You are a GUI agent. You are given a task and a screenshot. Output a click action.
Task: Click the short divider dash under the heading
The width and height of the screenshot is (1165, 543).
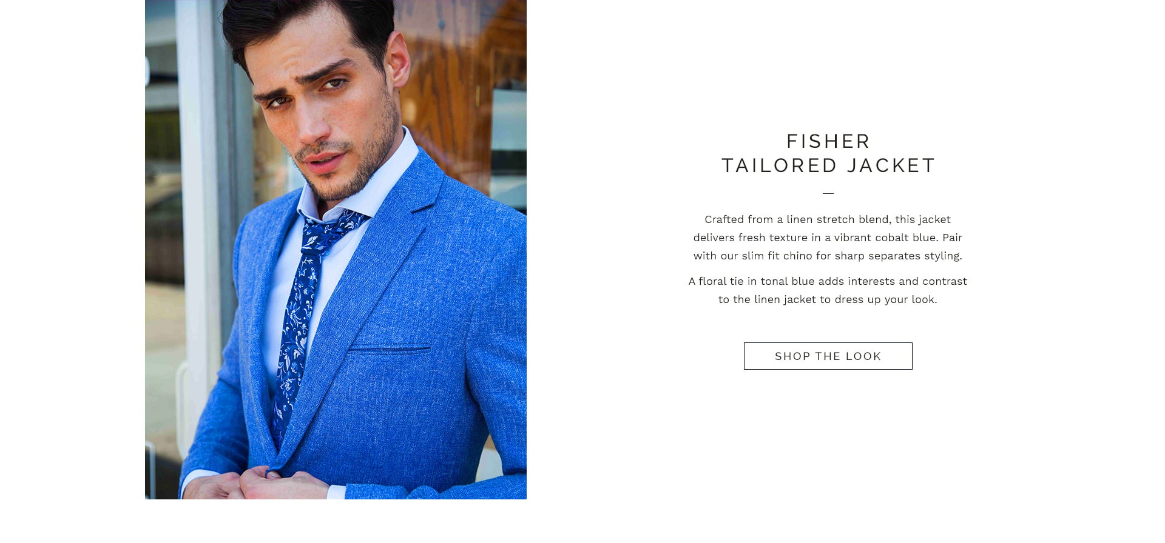tap(828, 193)
